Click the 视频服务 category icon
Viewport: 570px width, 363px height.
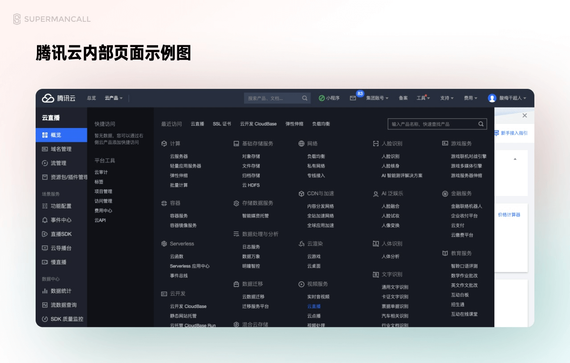click(301, 284)
